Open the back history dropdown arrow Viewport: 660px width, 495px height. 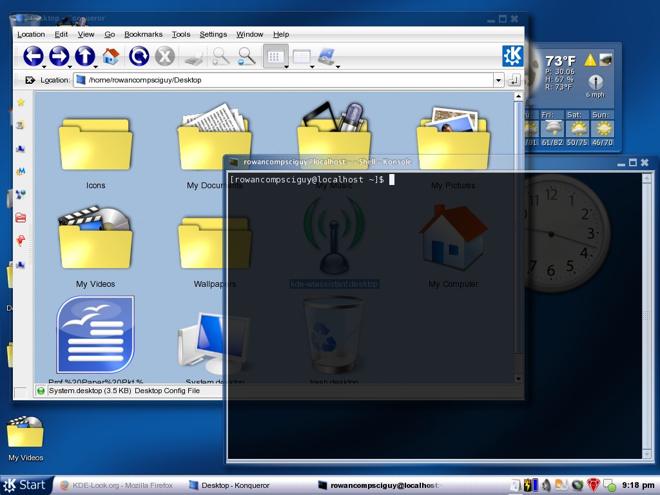pos(44,67)
